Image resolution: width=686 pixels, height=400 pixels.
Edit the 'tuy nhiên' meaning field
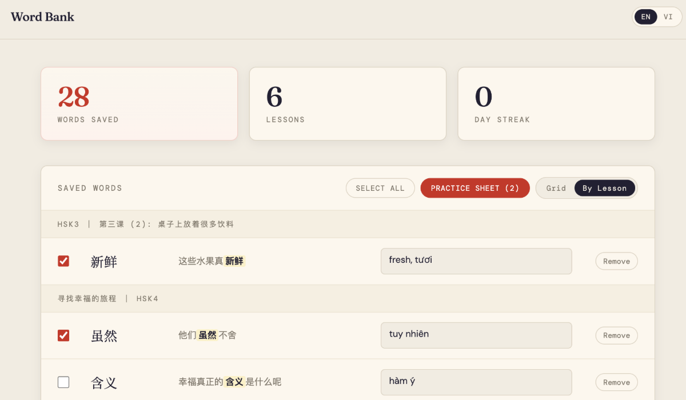[476, 335]
